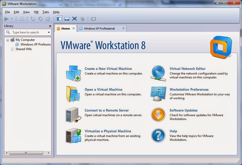Toggle the Show Library sidebar toolbar button
242x165 pixels.
click(x=59, y=19)
